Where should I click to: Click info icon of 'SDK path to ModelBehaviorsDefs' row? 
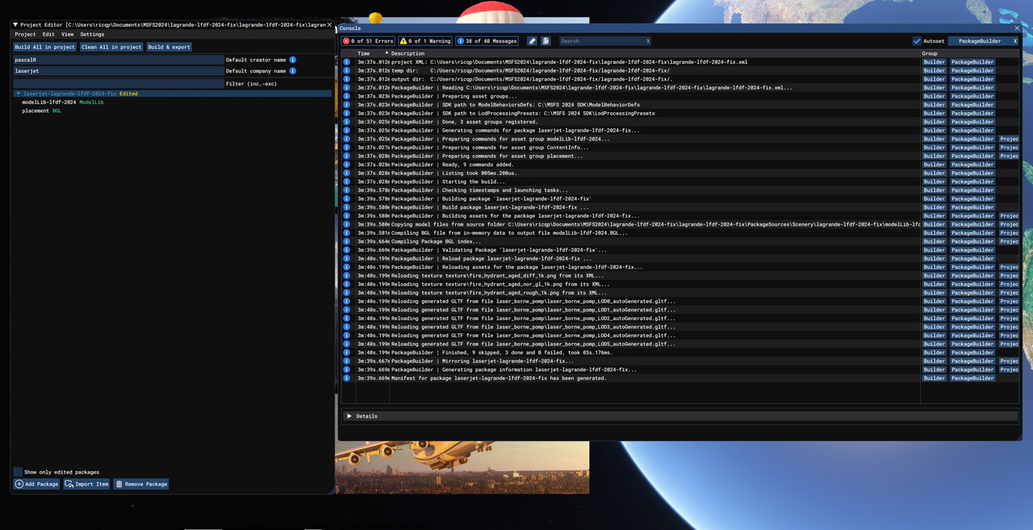tap(347, 105)
